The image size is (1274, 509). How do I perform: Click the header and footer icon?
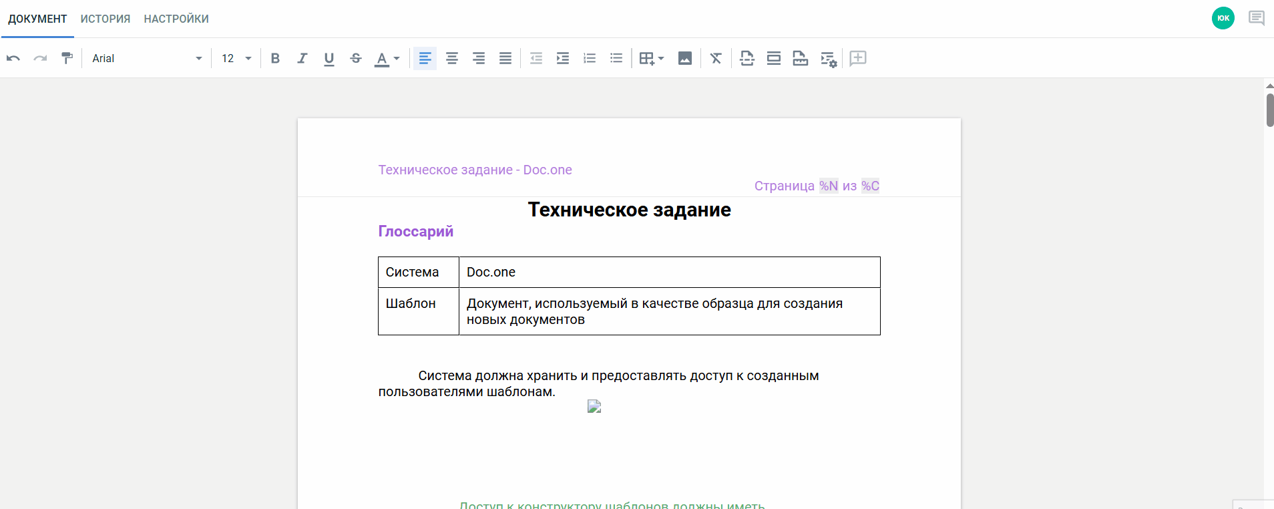click(x=774, y=58)
